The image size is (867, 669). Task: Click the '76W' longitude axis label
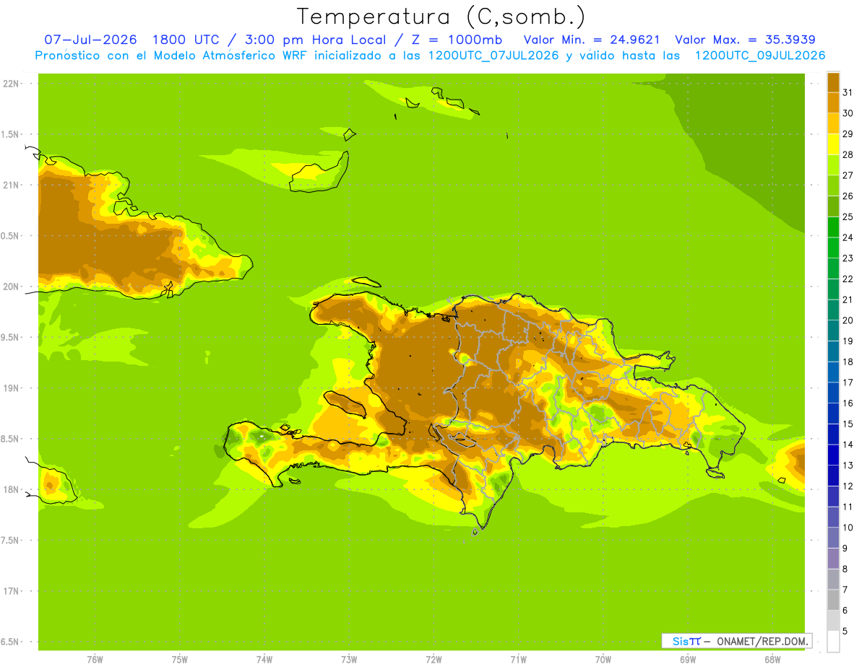click(x=95, y=660)
